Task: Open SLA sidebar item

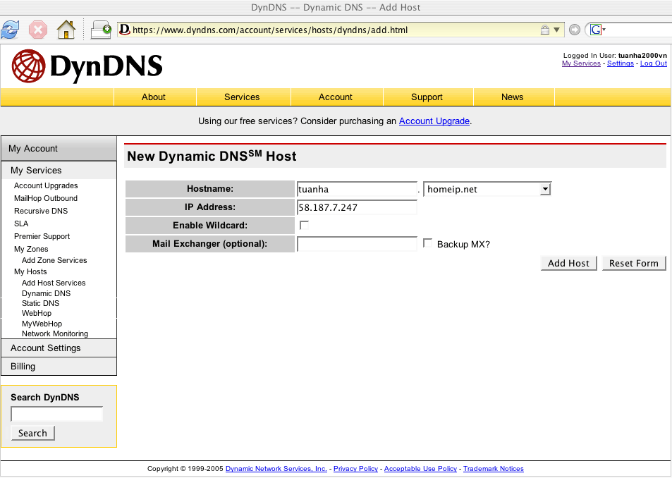Action: click(x=21, y=223)
